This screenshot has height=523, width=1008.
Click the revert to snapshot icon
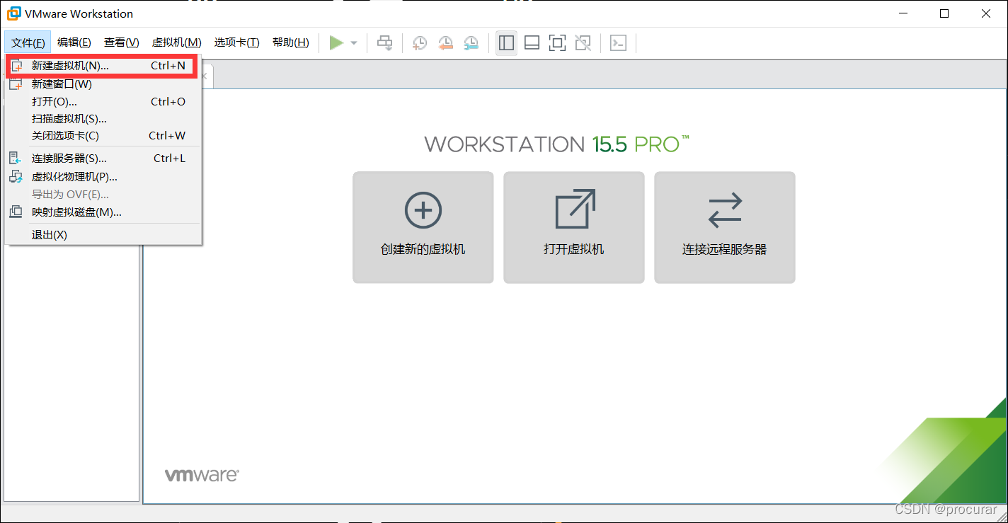pyautogui.click(x=445, y=43)
